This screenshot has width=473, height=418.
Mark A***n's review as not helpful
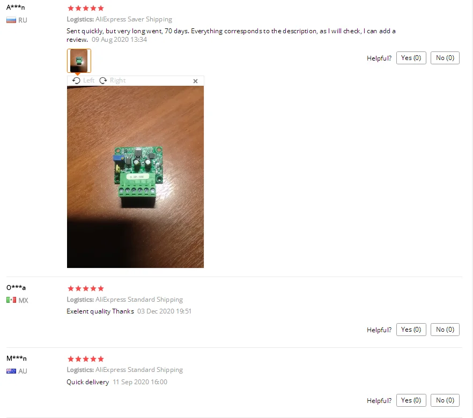click(445, 58)
